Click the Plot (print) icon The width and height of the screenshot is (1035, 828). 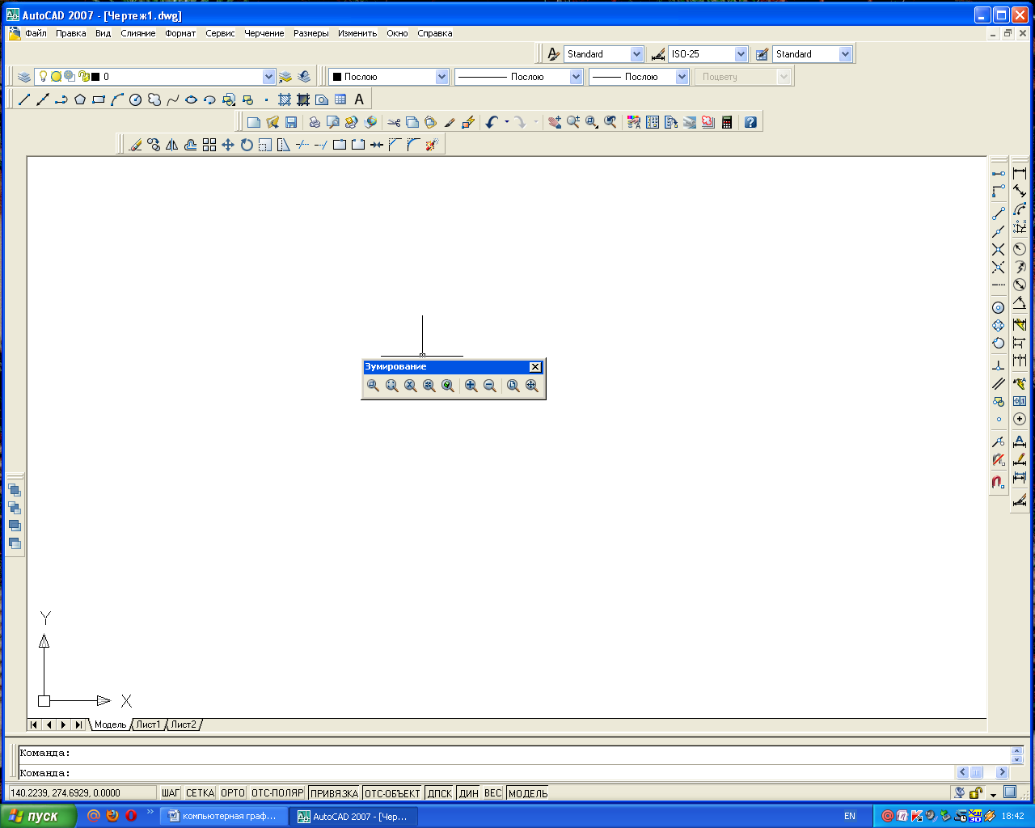coord(315,122)
